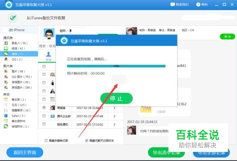
Task: Check the first contact row checkbox below header
Action: [44, 74]
